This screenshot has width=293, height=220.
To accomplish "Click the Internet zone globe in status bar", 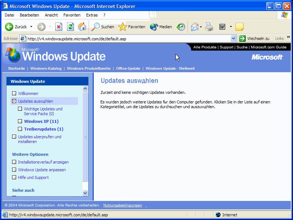I will point(218,215).
